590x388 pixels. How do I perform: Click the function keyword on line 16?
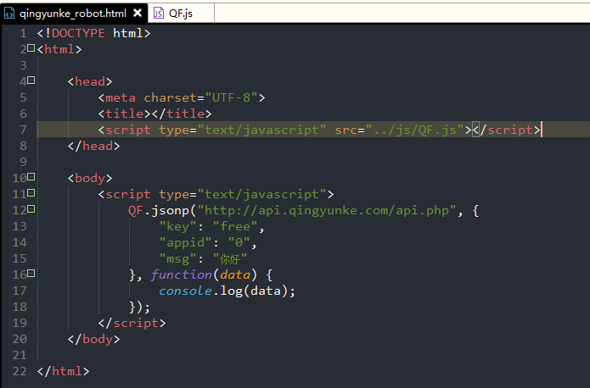pos(182,275)
